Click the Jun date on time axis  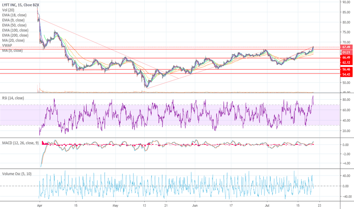(195, 206)
